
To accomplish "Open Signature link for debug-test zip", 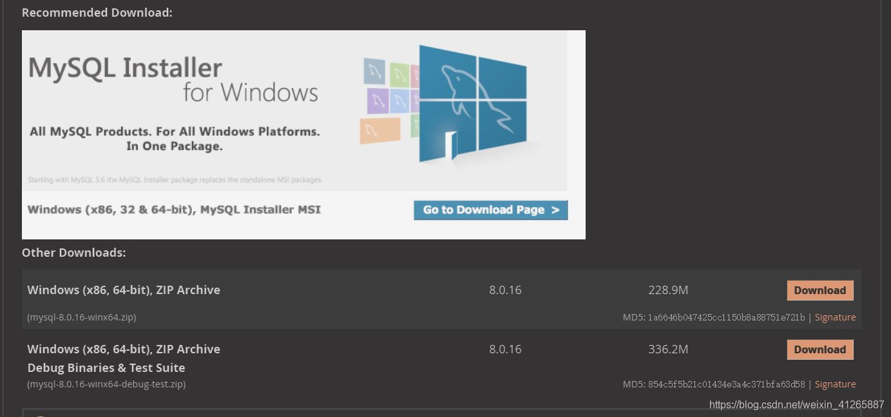I will 835,384.
